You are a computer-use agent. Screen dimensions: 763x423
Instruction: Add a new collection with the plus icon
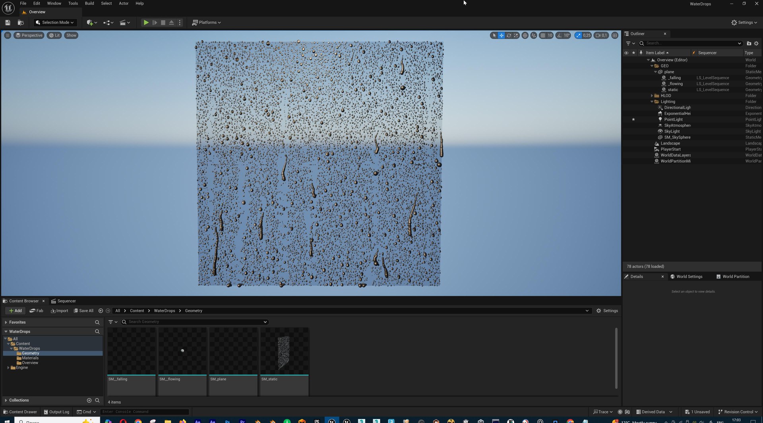89,400
